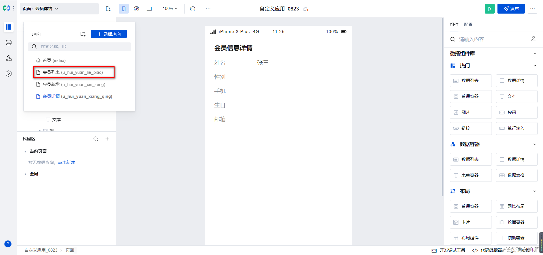Open the app settings hexagon icon
The height and width of the screenshot is (255, 543).
8,74
